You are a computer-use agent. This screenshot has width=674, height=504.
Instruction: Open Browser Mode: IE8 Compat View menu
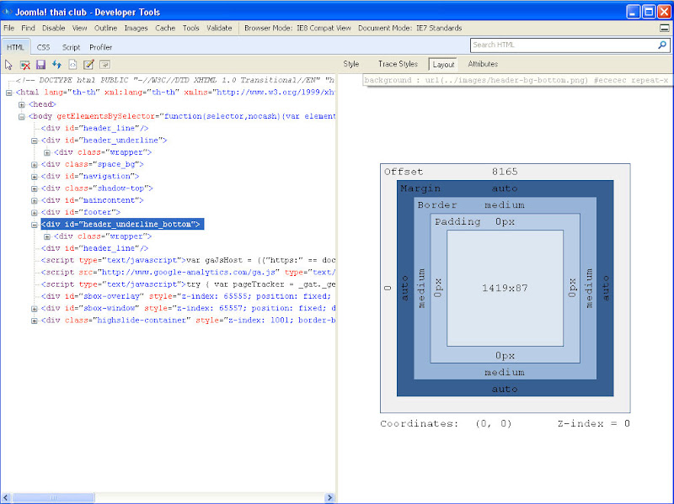pos(297,28)
